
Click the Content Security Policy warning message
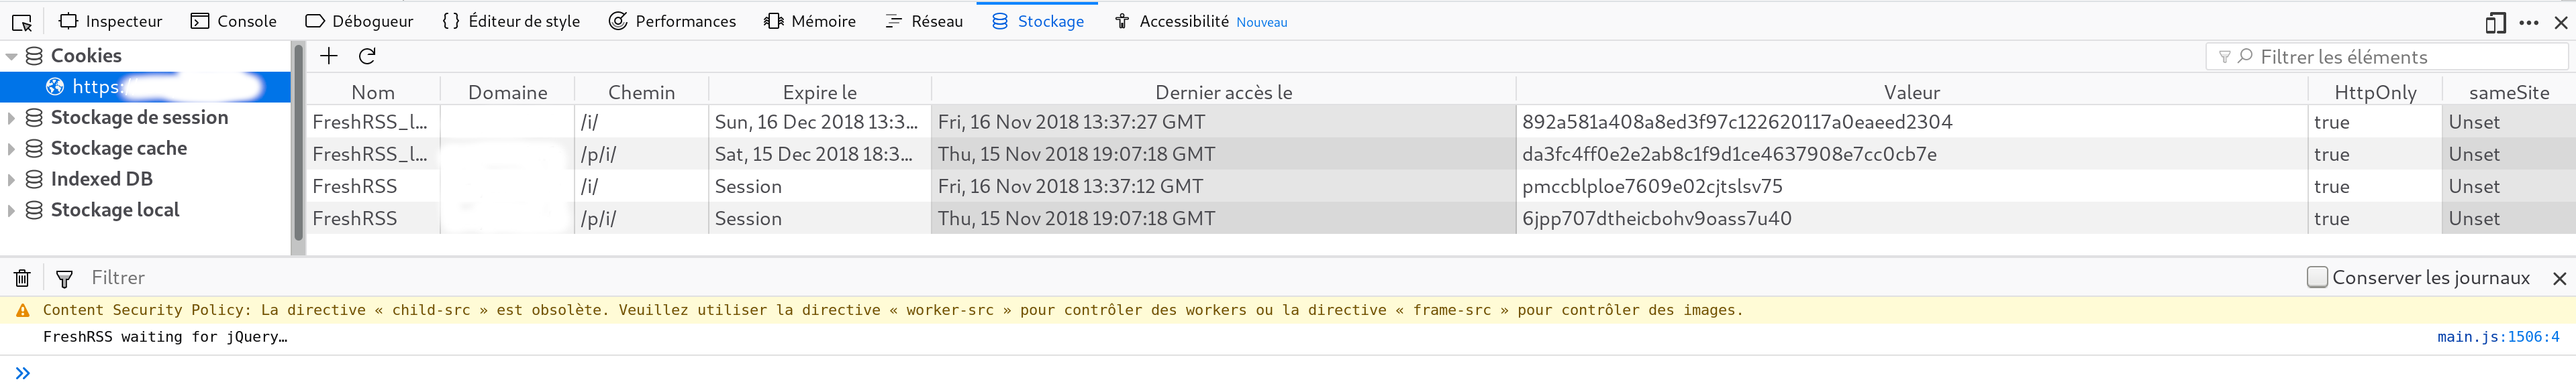tap(893, 310)
